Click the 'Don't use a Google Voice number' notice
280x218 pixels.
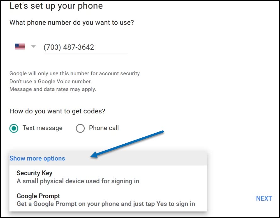point(50,81)
